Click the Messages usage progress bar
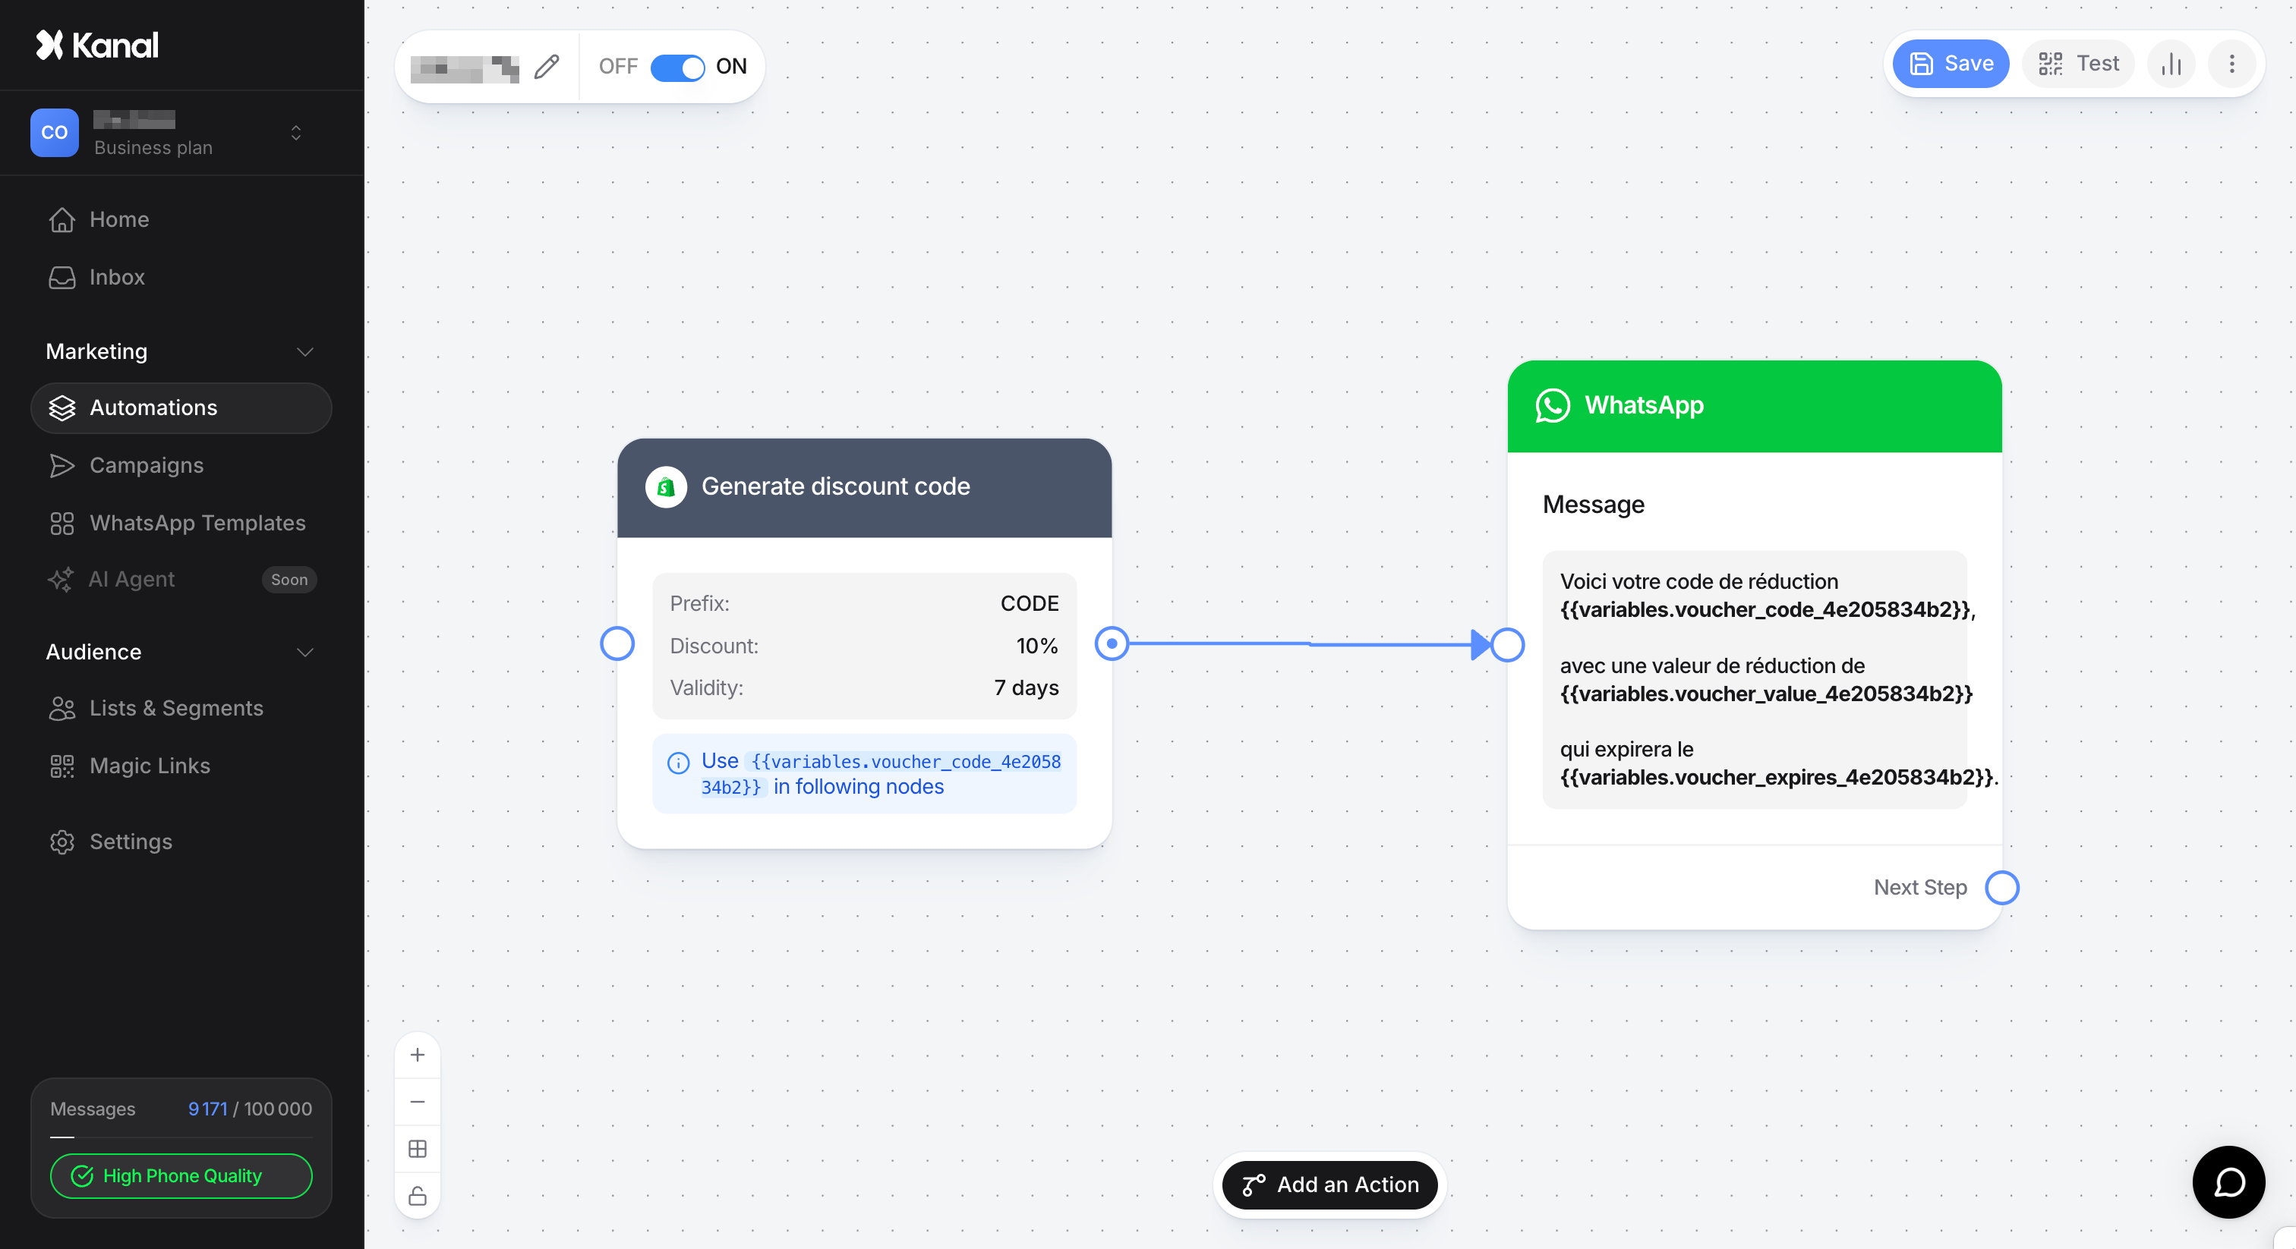Screen dimensions: 2296x1249 (x=181, y=1137)
